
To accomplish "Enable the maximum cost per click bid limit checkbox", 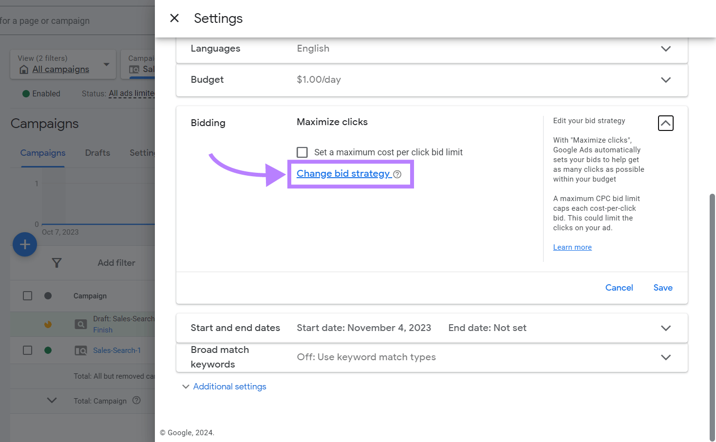I will pyautogui.click(x=302, y=152).
